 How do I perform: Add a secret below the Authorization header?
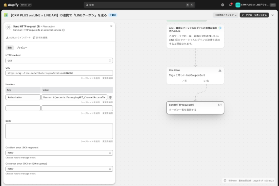(90, 102)
